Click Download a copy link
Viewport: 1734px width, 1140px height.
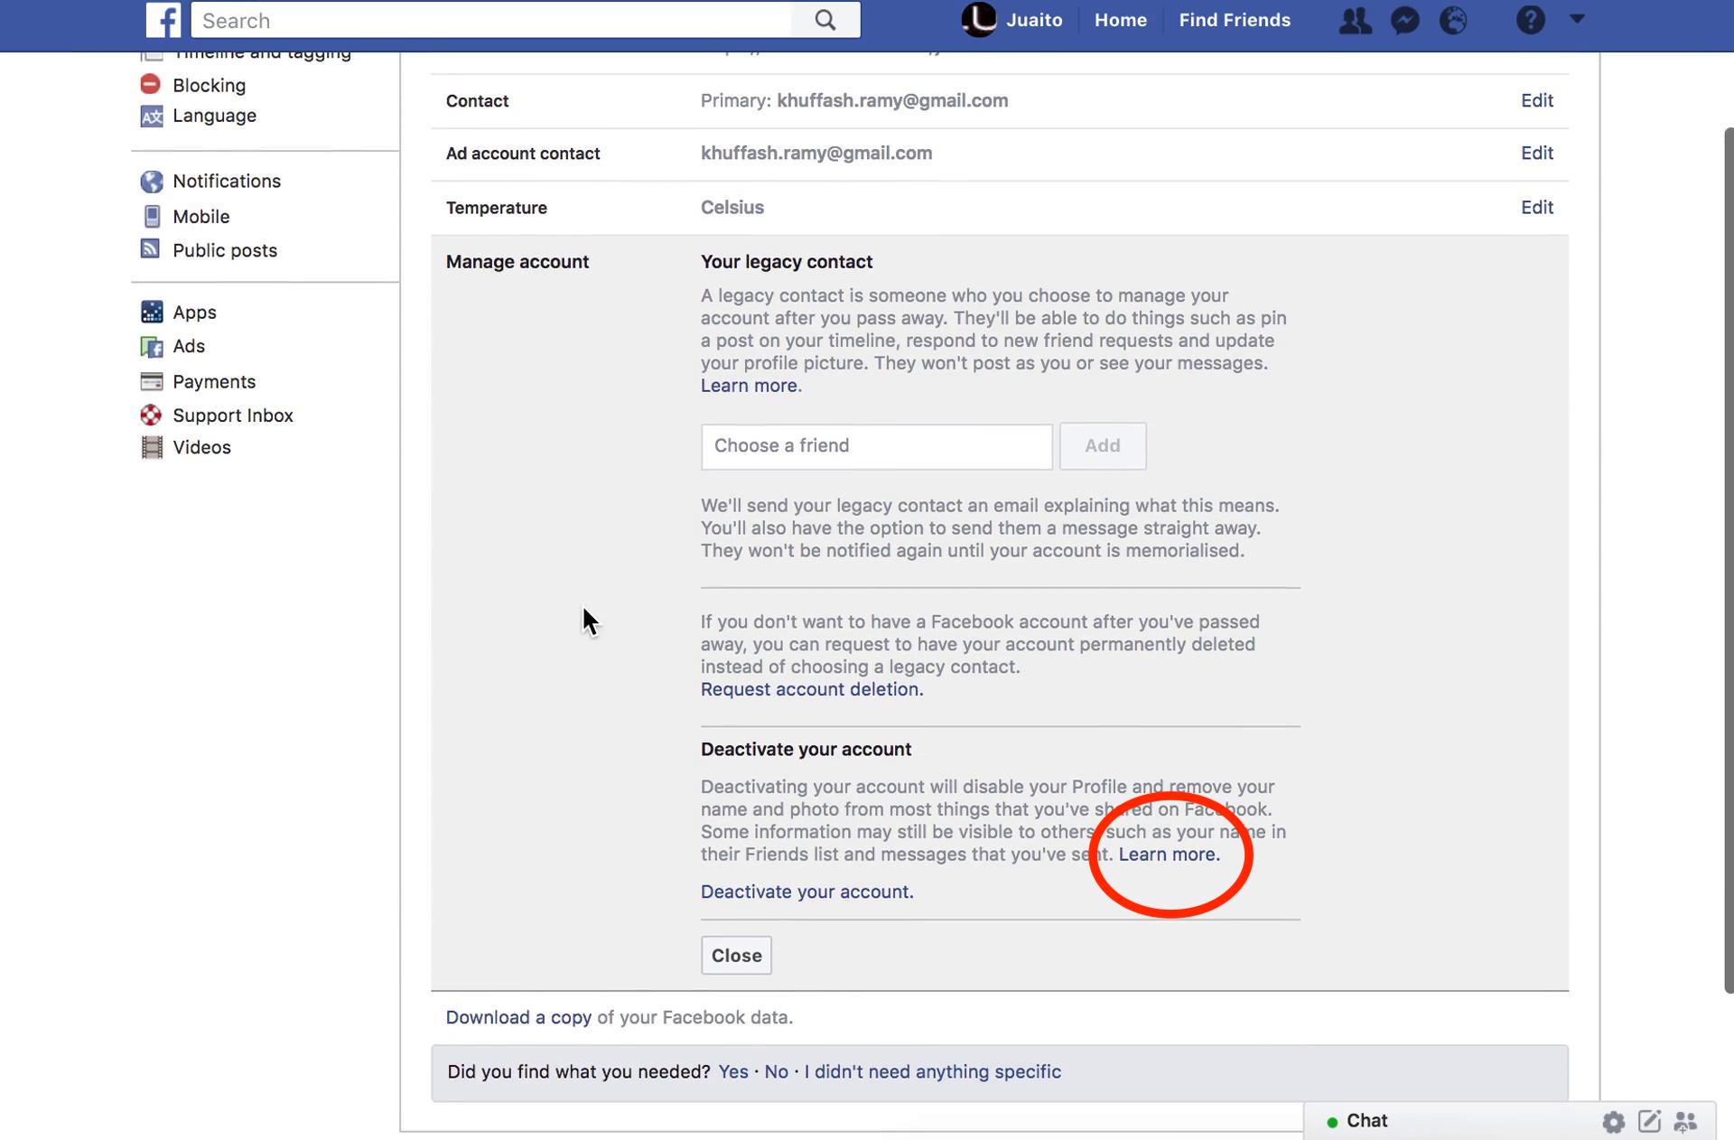(518, 1017)
